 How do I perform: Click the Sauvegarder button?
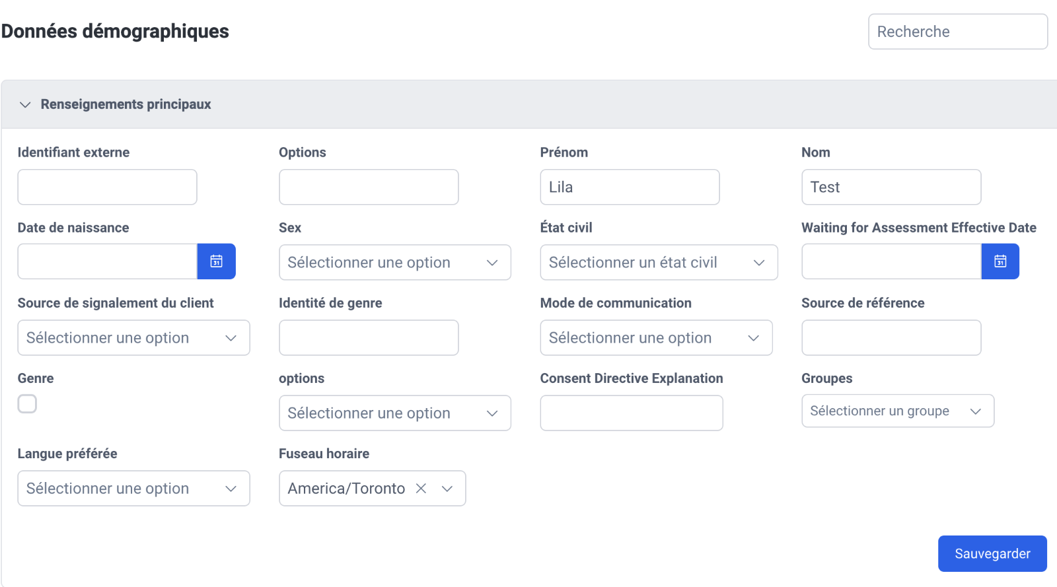992,553
